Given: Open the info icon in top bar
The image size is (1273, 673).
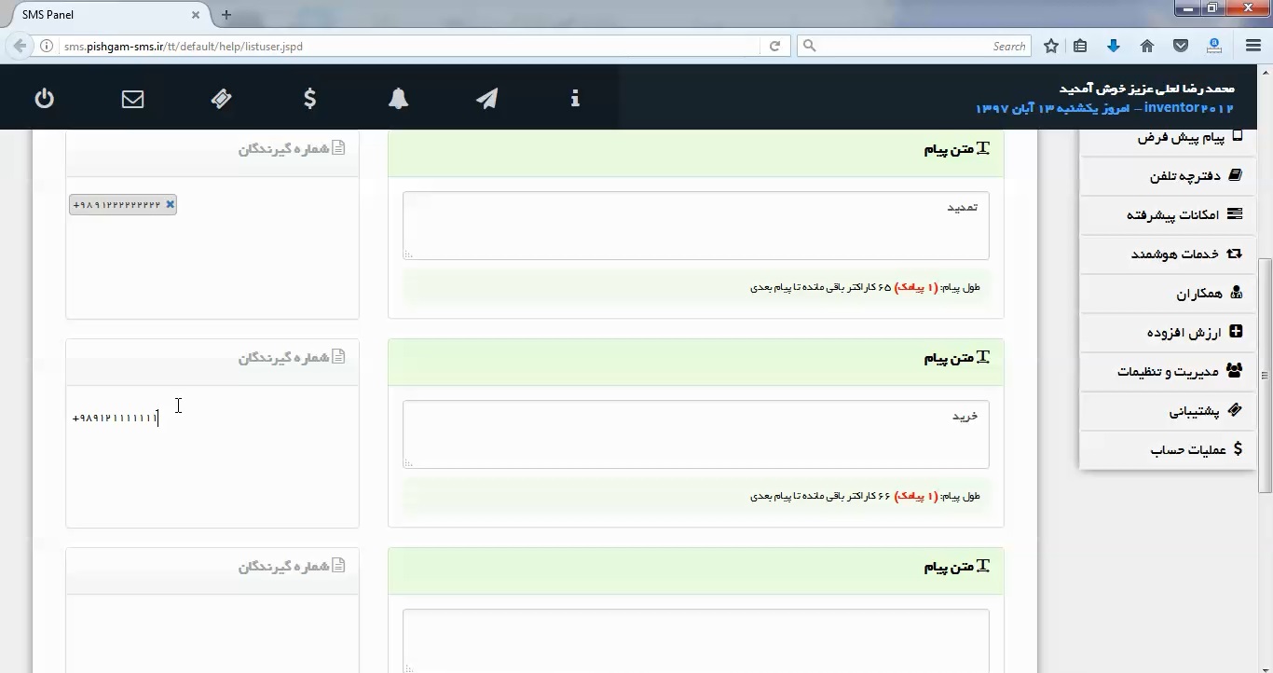Looking at the screenshot, I should point(575,98).
